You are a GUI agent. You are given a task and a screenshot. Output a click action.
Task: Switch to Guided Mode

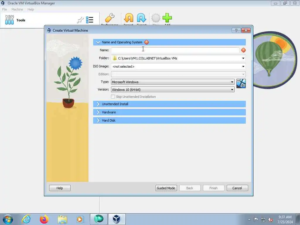click(166, 188)
